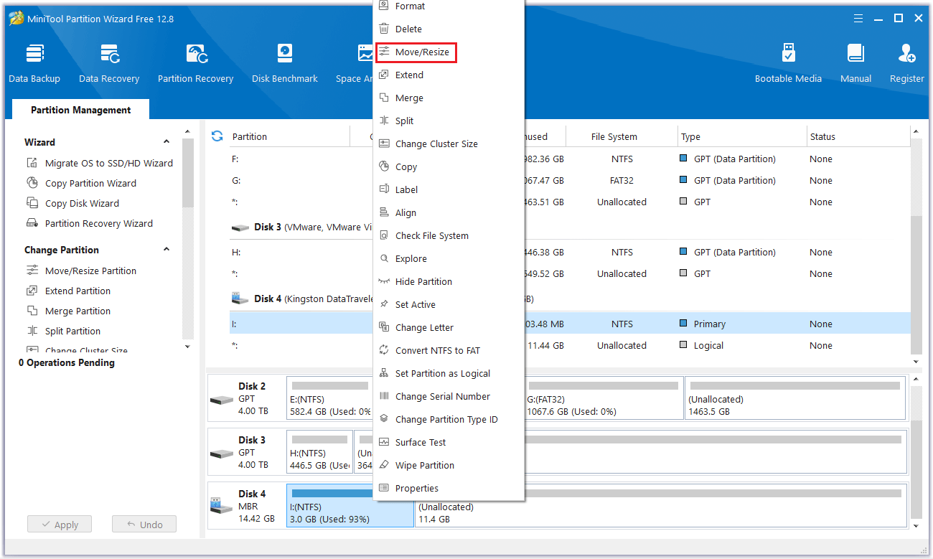Image resolution: width=933 pixels, height=559 pixels.
Task: Select I:(NTFS) 3.0 GB block
Action: click(350, 506)
